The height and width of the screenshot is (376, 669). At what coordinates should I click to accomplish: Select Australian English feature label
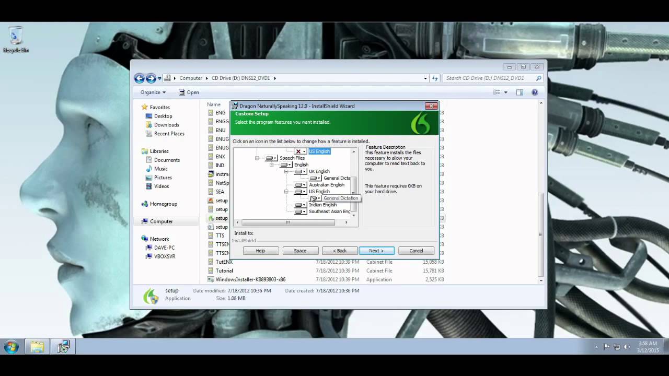327,185
